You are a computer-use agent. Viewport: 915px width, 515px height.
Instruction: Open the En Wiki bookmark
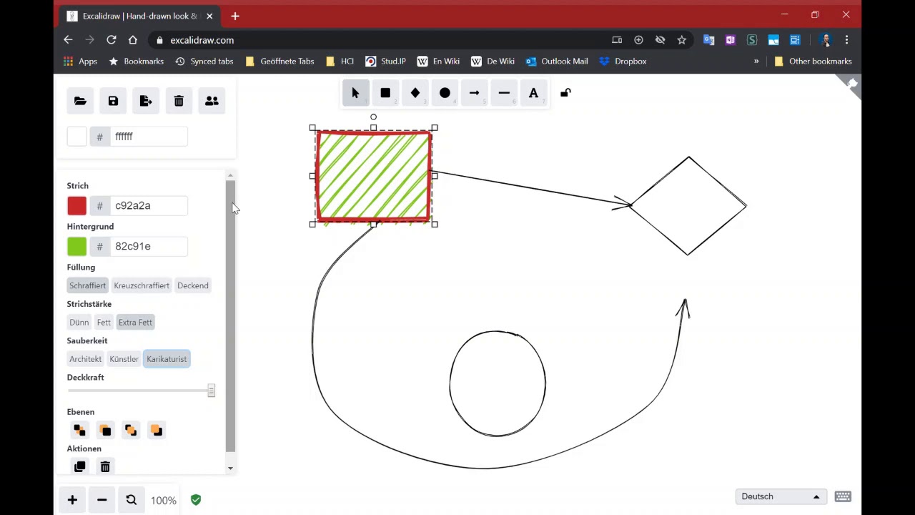coord(438,62)
